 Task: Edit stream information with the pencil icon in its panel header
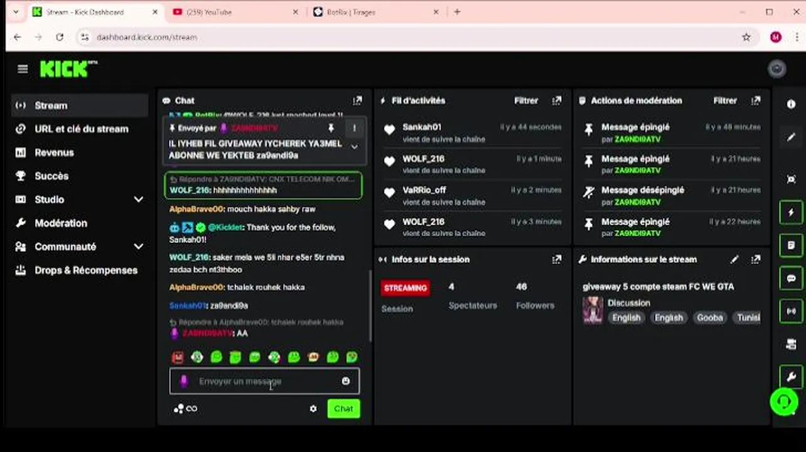735,259
